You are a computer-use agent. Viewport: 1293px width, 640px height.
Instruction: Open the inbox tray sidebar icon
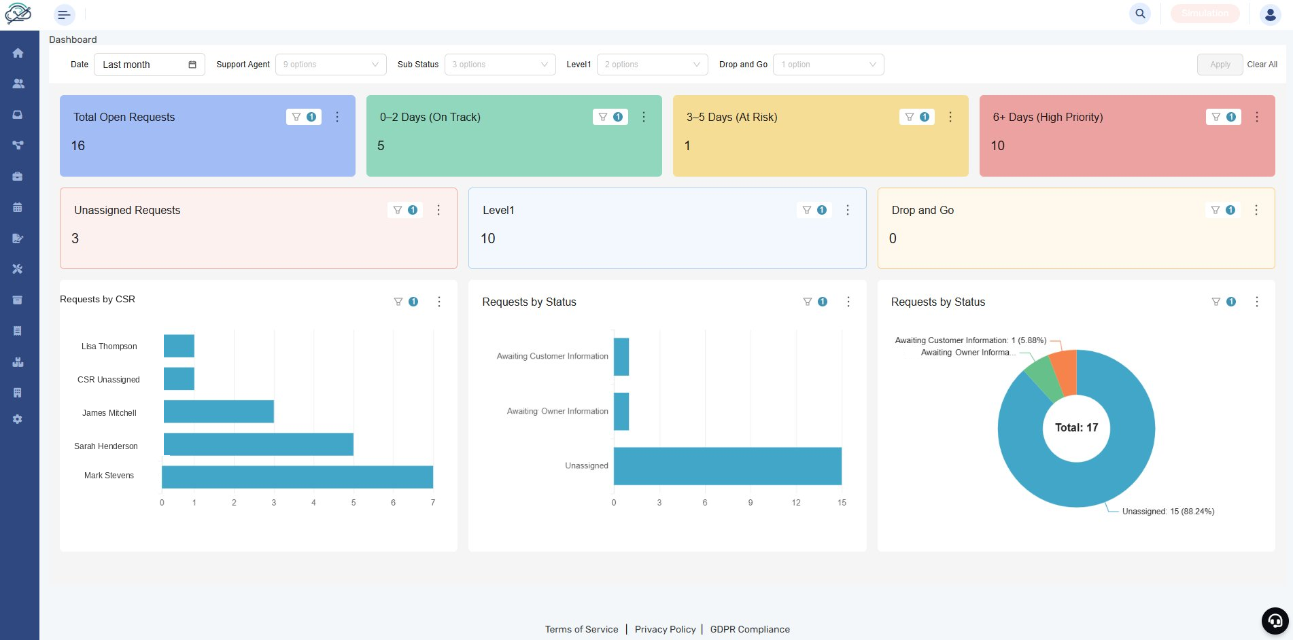pyautogui.click(x=18, y=115)
